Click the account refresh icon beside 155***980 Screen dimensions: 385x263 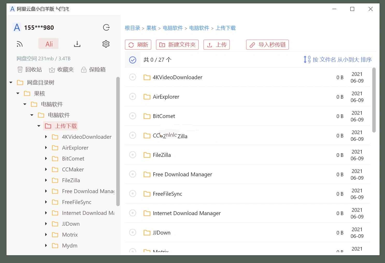tap(106, 27)
